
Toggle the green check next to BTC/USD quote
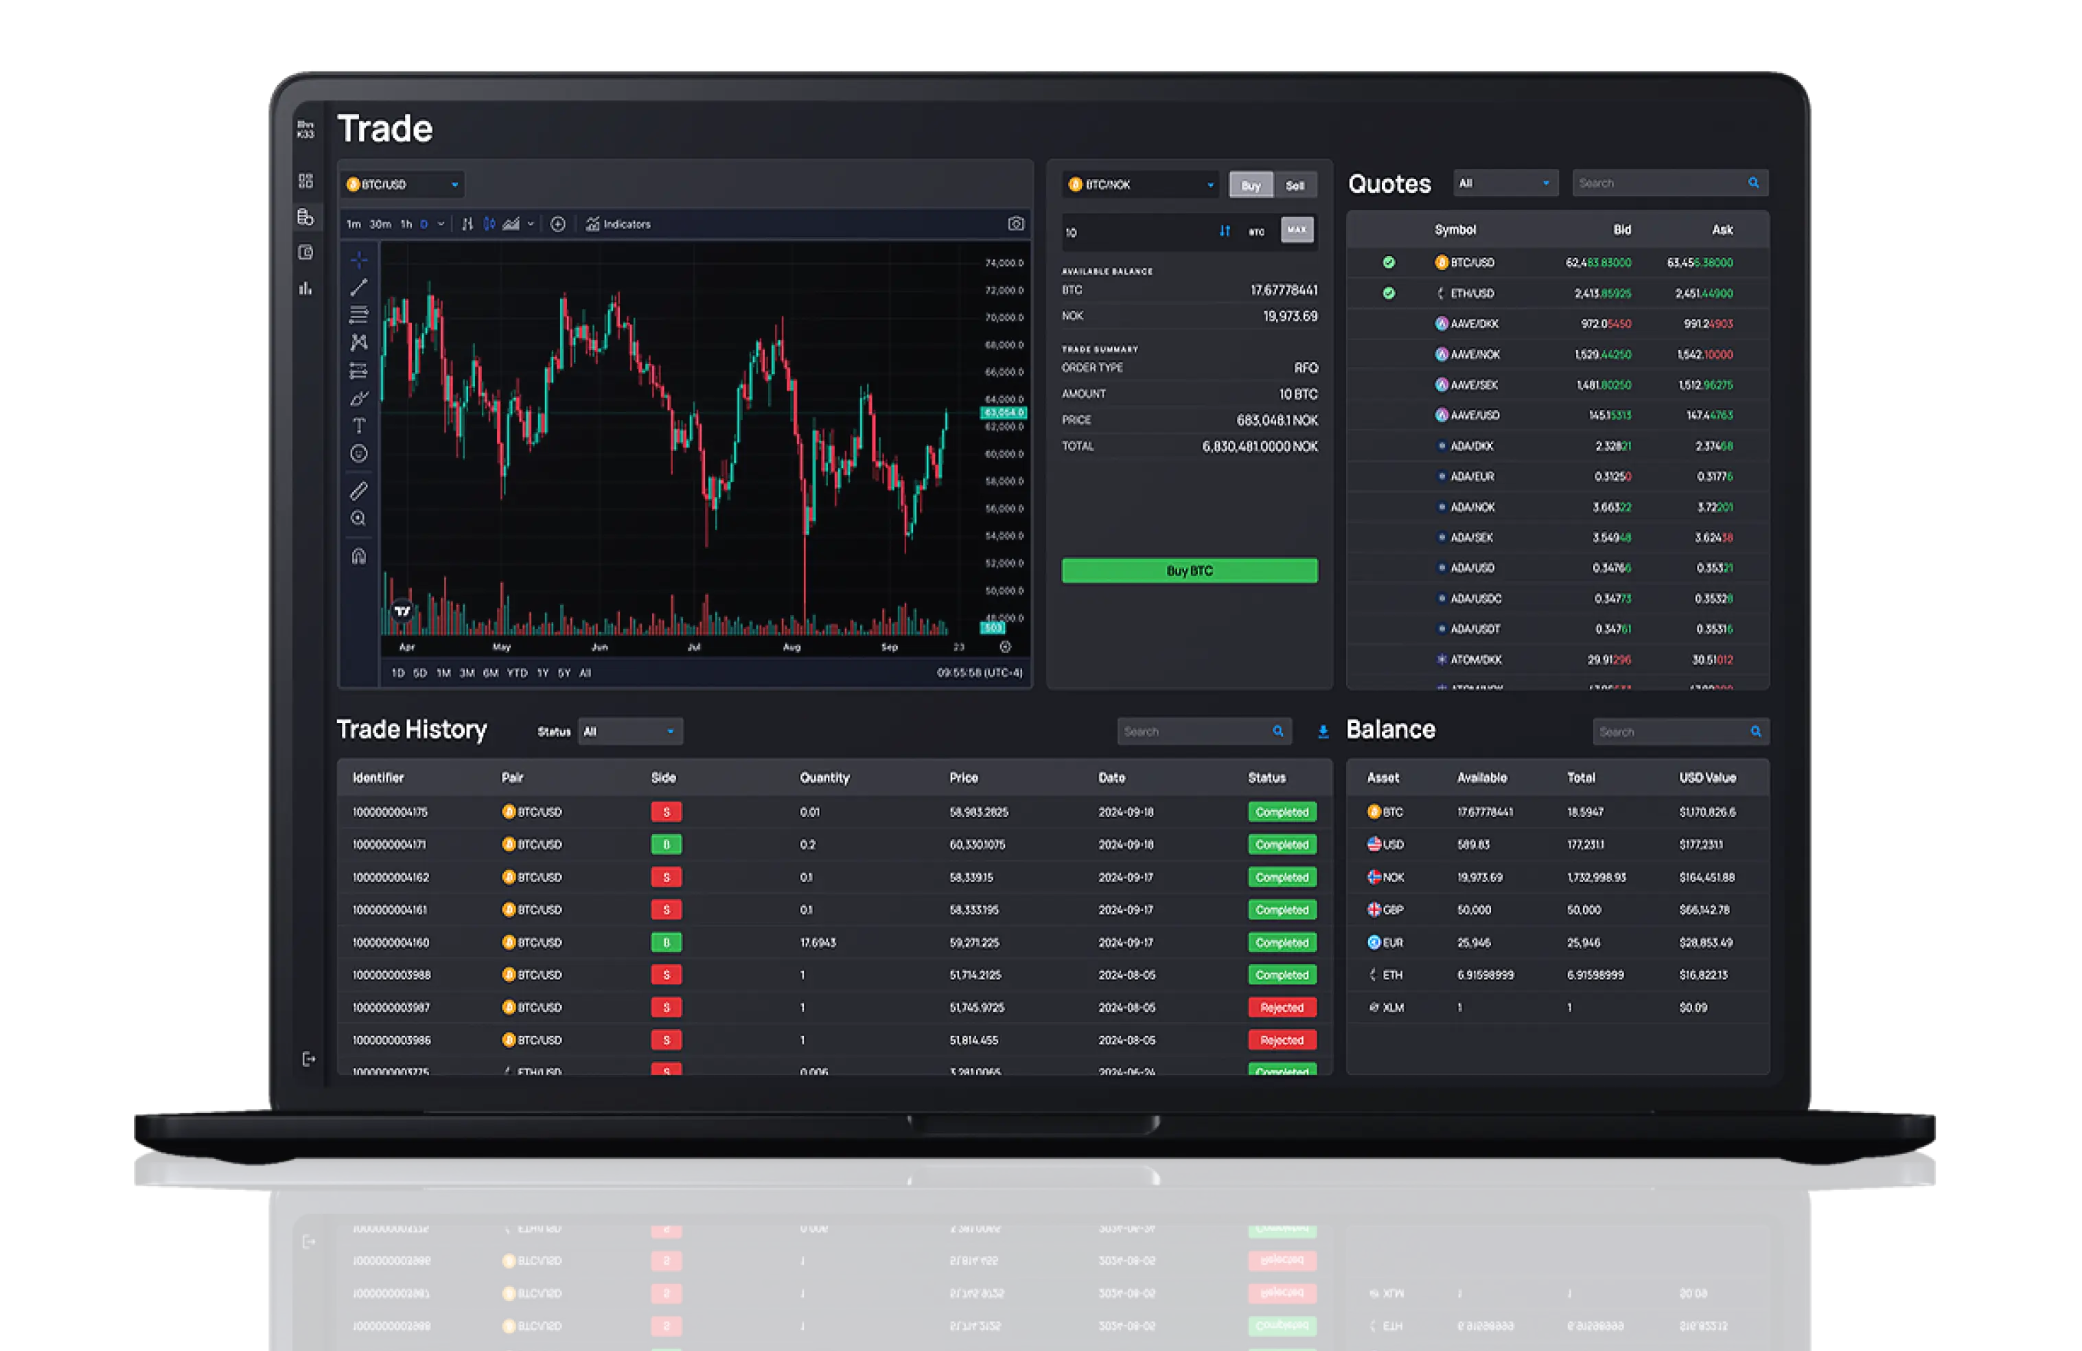pos(1389,262)
